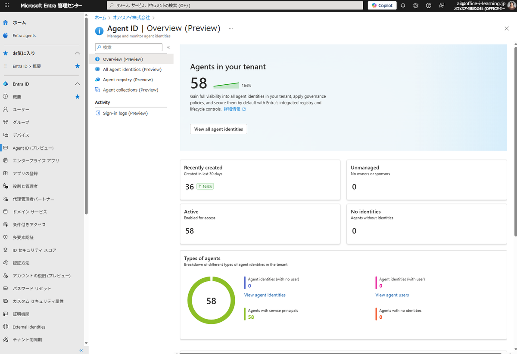Click the View all agent identities button
The image size is (517, 354).
218,129
